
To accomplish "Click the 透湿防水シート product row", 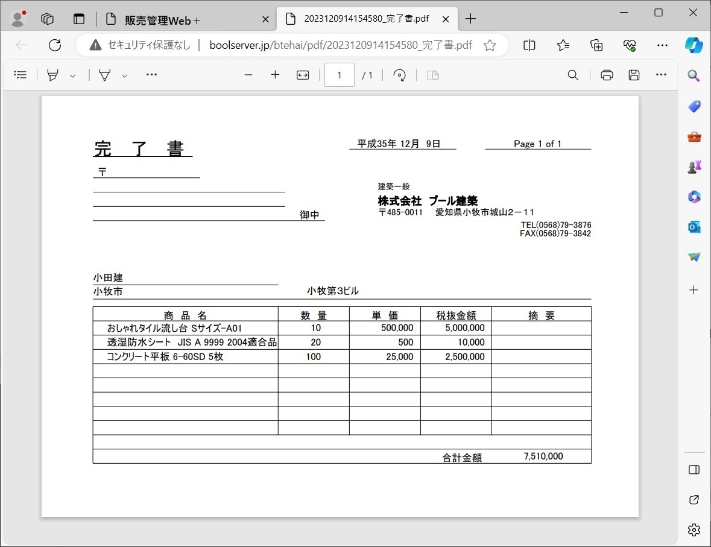I will pos(342,343).
